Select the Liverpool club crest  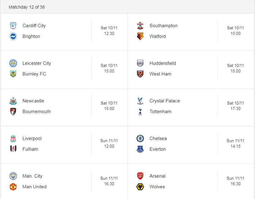(x=13, y=138)
